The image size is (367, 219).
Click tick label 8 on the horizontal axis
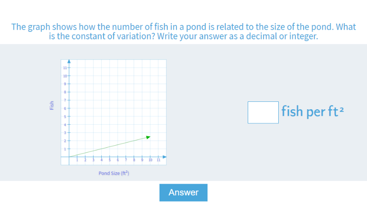click(x=134, y=161)
